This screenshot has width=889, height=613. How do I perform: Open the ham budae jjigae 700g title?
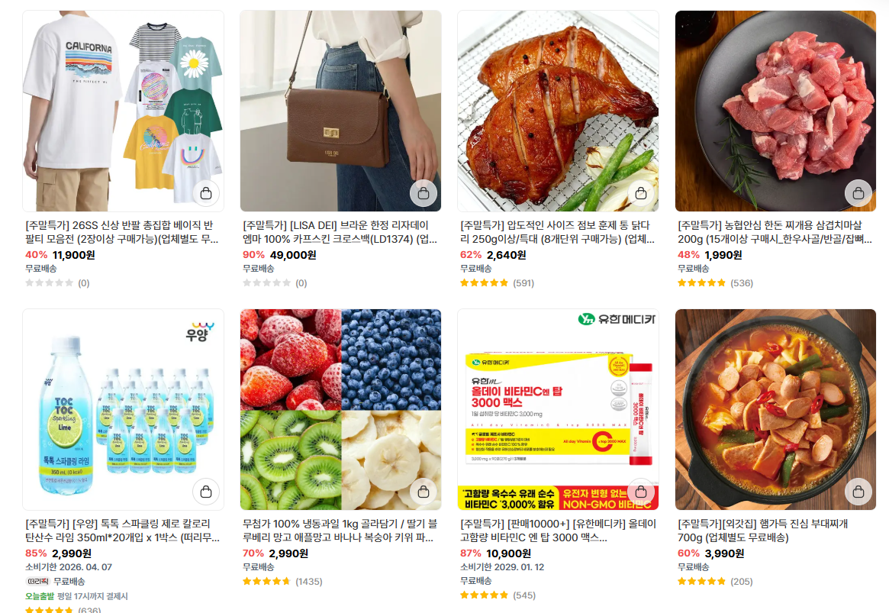(762, 531)
